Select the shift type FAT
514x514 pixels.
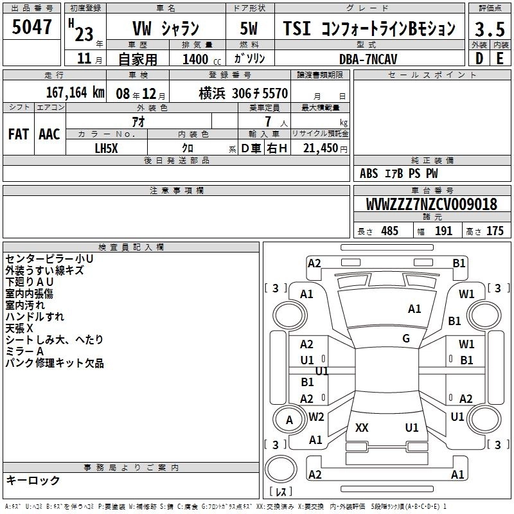click(19, 134)
